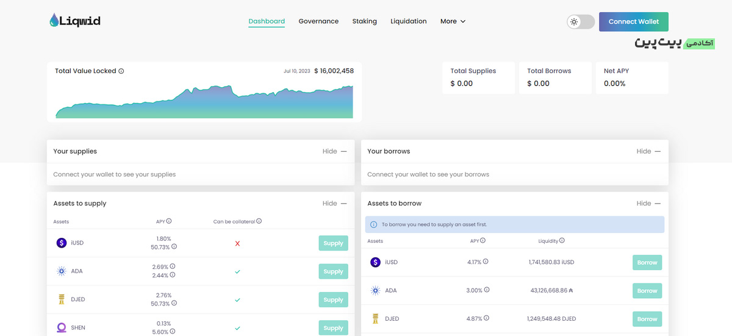Viewport: 732px width, 336px height.
Task: Click info icon beside SHEN 5.60% APY
Action: pyautogui.click(x=173, y=332)
